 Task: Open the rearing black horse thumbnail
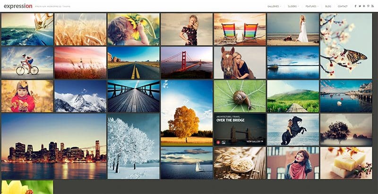point(293,129)
